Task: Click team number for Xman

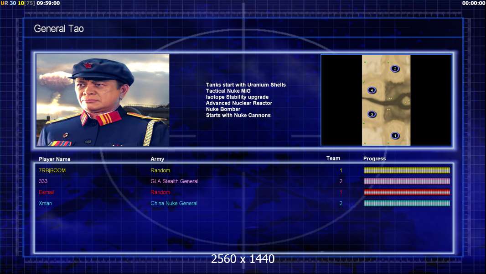Action: (x=341, y=203)
